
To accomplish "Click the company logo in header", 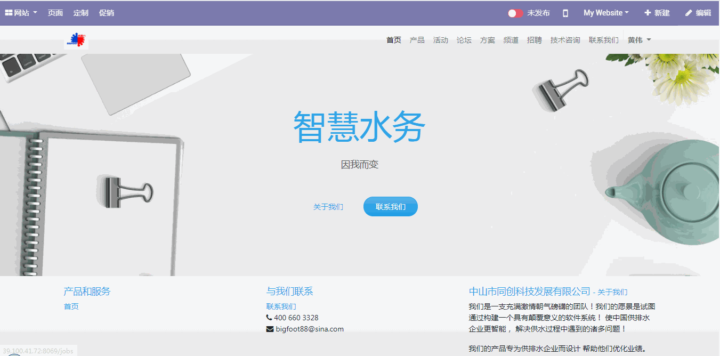I will tap(76, 40).
